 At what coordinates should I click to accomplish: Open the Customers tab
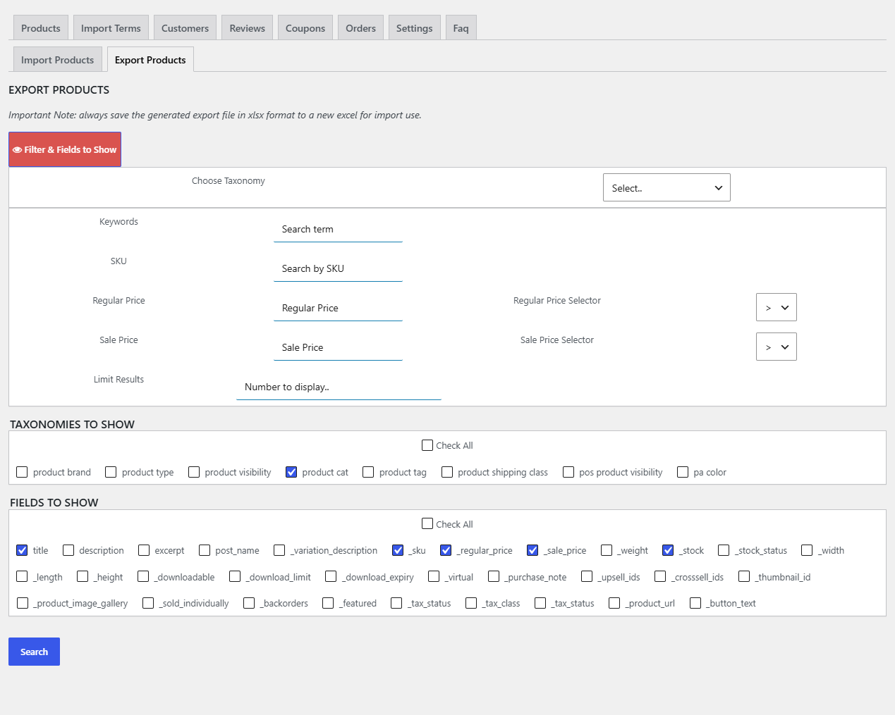pyautogui.click(x=185, y=28)
